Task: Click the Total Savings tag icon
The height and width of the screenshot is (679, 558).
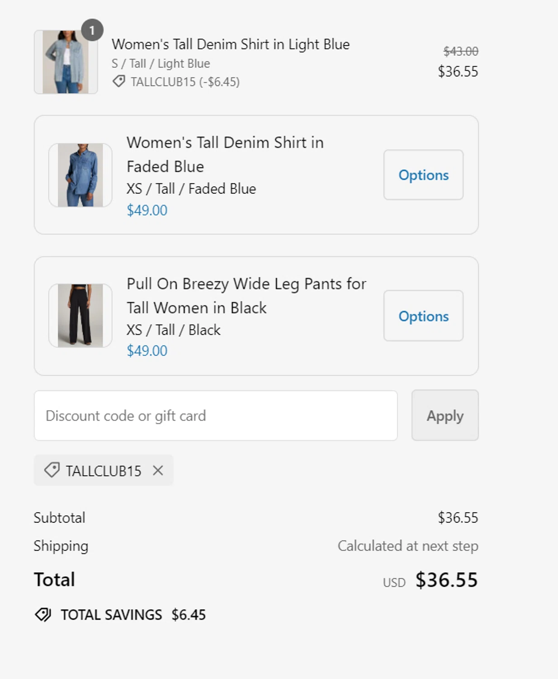Action: 43,615
